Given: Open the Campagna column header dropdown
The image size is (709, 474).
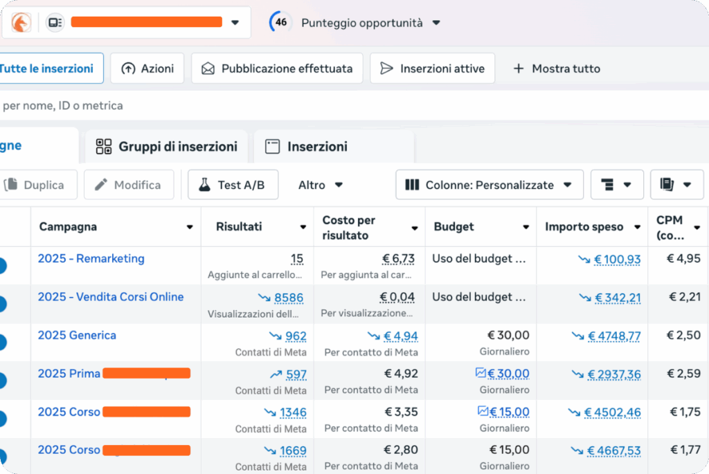Looking at the screenshot, I should (190, 226).
